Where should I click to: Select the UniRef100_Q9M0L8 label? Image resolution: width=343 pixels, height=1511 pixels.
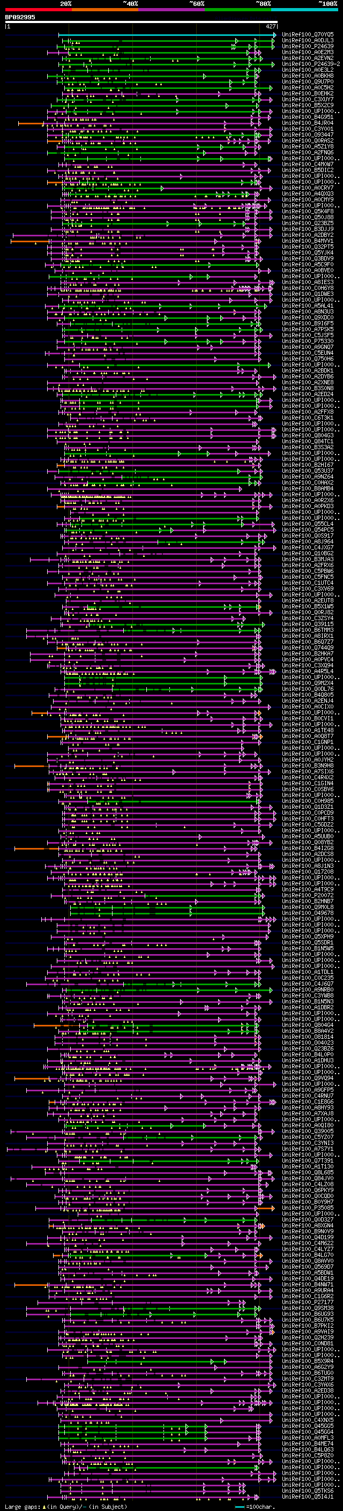(307, 907)
